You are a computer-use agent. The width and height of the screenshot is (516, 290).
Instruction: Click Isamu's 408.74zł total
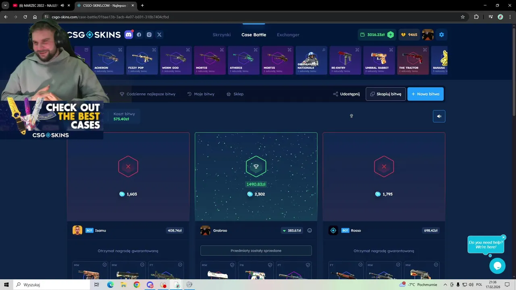(175, 230)
